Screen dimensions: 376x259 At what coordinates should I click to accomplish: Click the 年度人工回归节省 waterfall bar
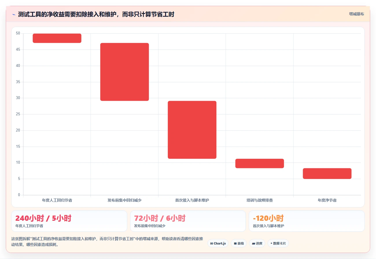(57, 38)
